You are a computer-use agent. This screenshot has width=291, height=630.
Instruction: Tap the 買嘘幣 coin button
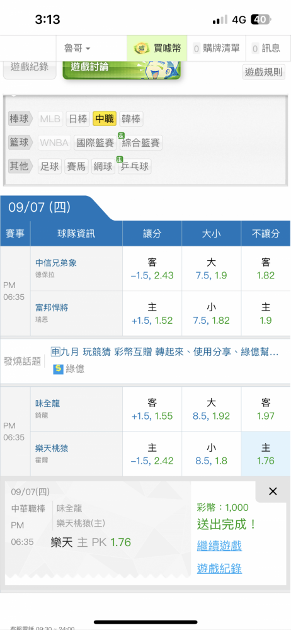(157, 49)
